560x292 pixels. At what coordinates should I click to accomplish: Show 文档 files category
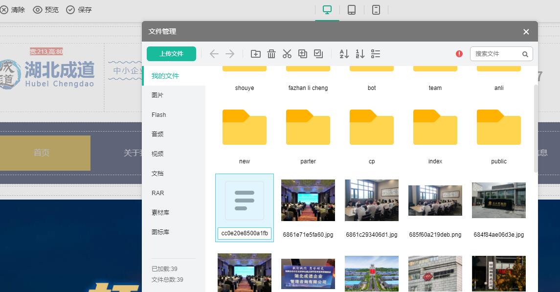[x=174, y=174]
